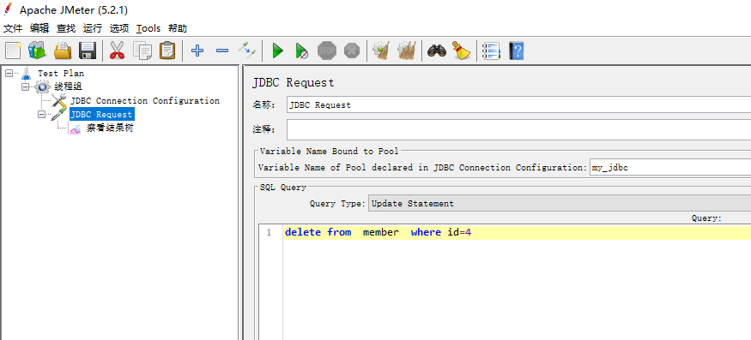Click the 'Query Type:' label
Viewport: 751px width, 340px height.
(337, 203)
